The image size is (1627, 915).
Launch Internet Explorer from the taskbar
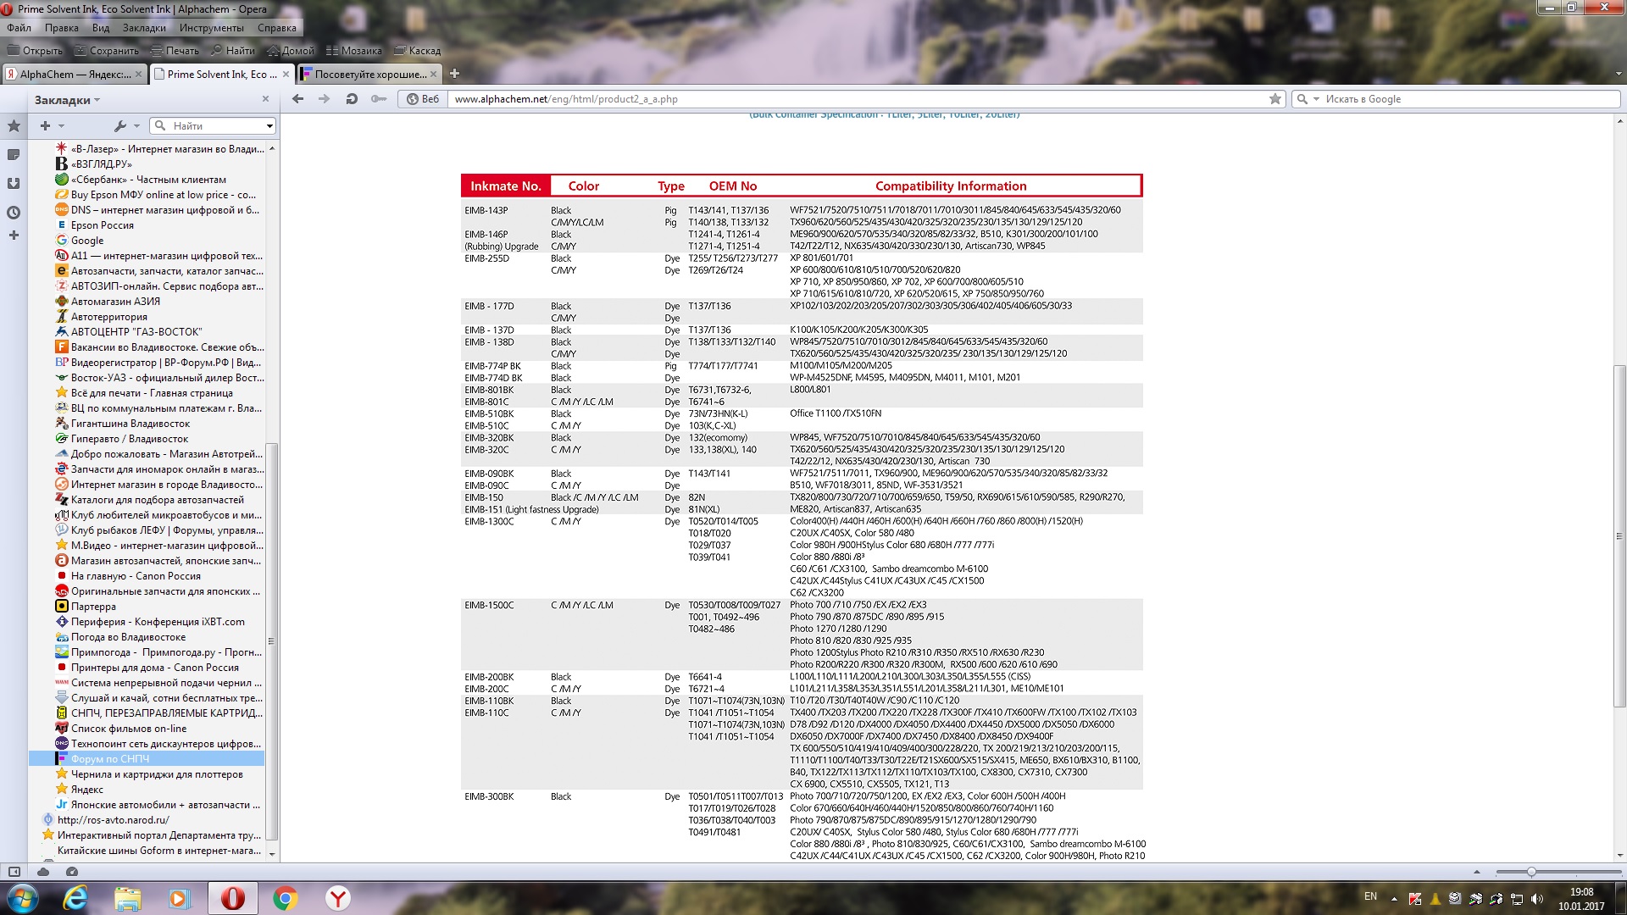75,898
